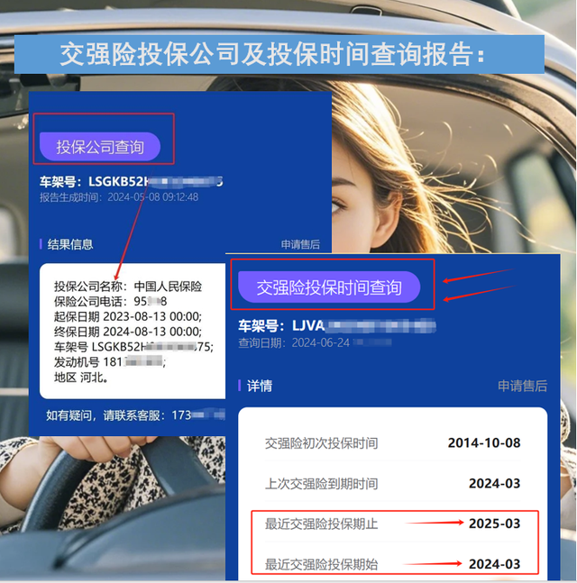Select 2024-03 in 上次交强险到期时间 row
The image size is (577, 583).
(x=494, y=483)
